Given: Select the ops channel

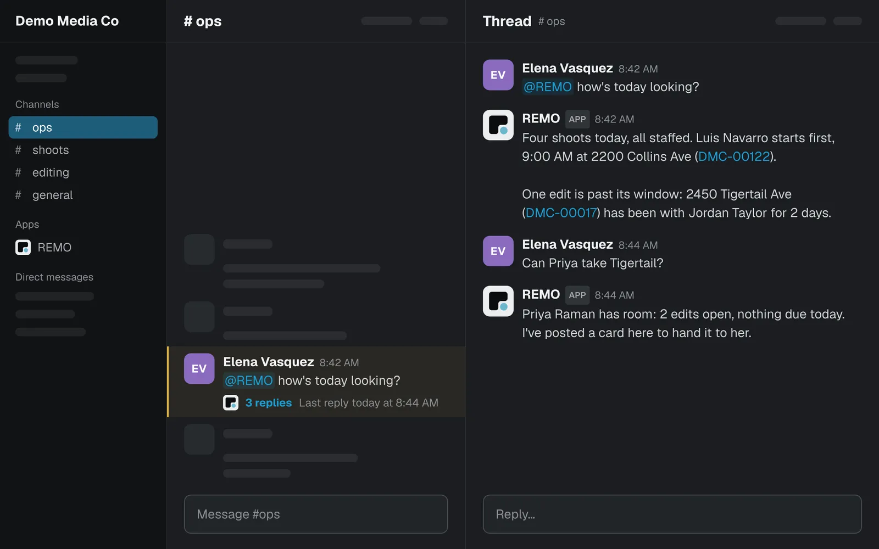Looking at the screenshot, I should point(83,127).
